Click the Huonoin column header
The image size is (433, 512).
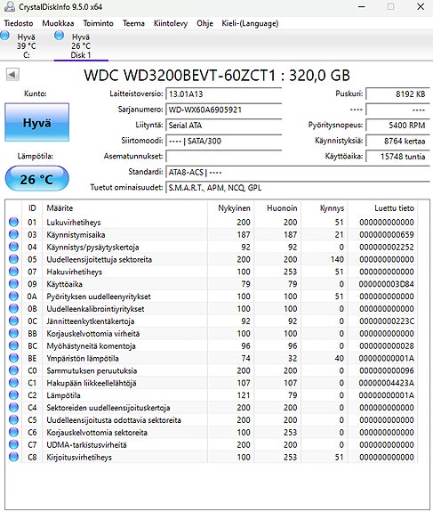coord(277,208)
